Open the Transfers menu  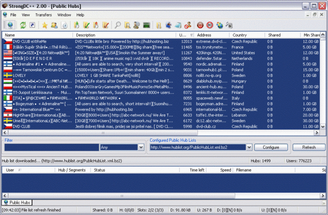43,15
